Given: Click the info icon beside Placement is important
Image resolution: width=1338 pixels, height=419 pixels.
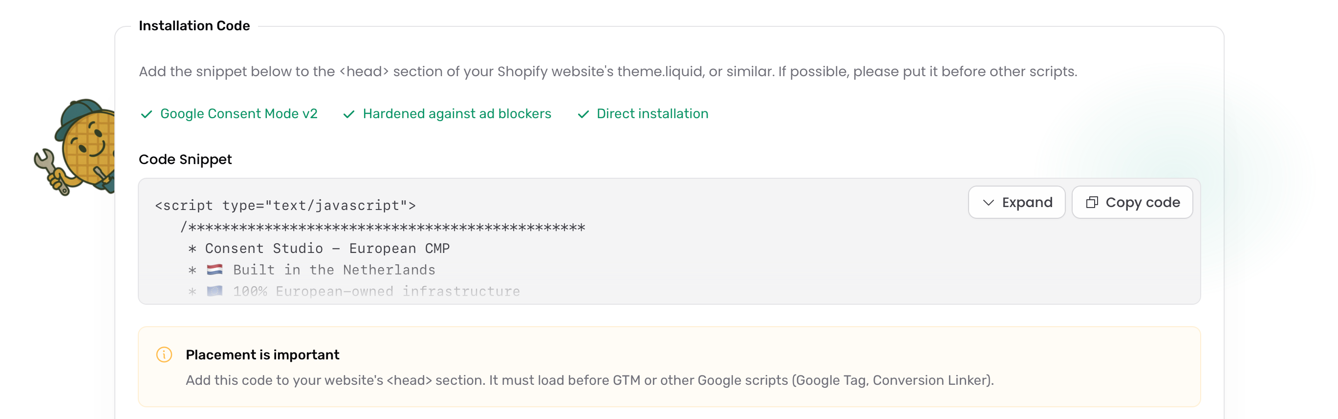Looking at the screenshot, I should pyautogui.click(x=164, y=354).
